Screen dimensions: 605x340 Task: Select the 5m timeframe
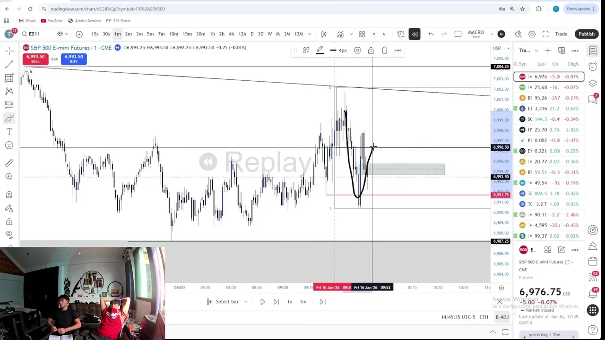[x=150, y=34]
